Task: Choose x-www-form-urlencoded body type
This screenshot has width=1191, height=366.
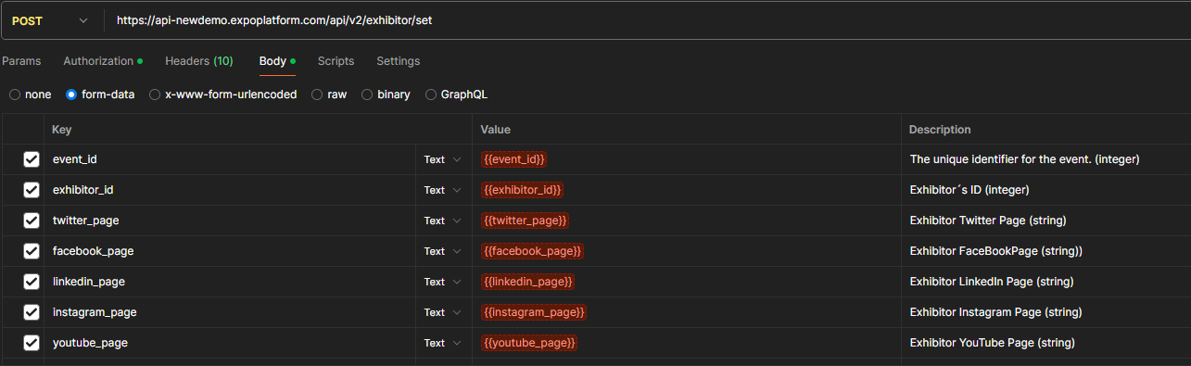Action: [222, 95]
